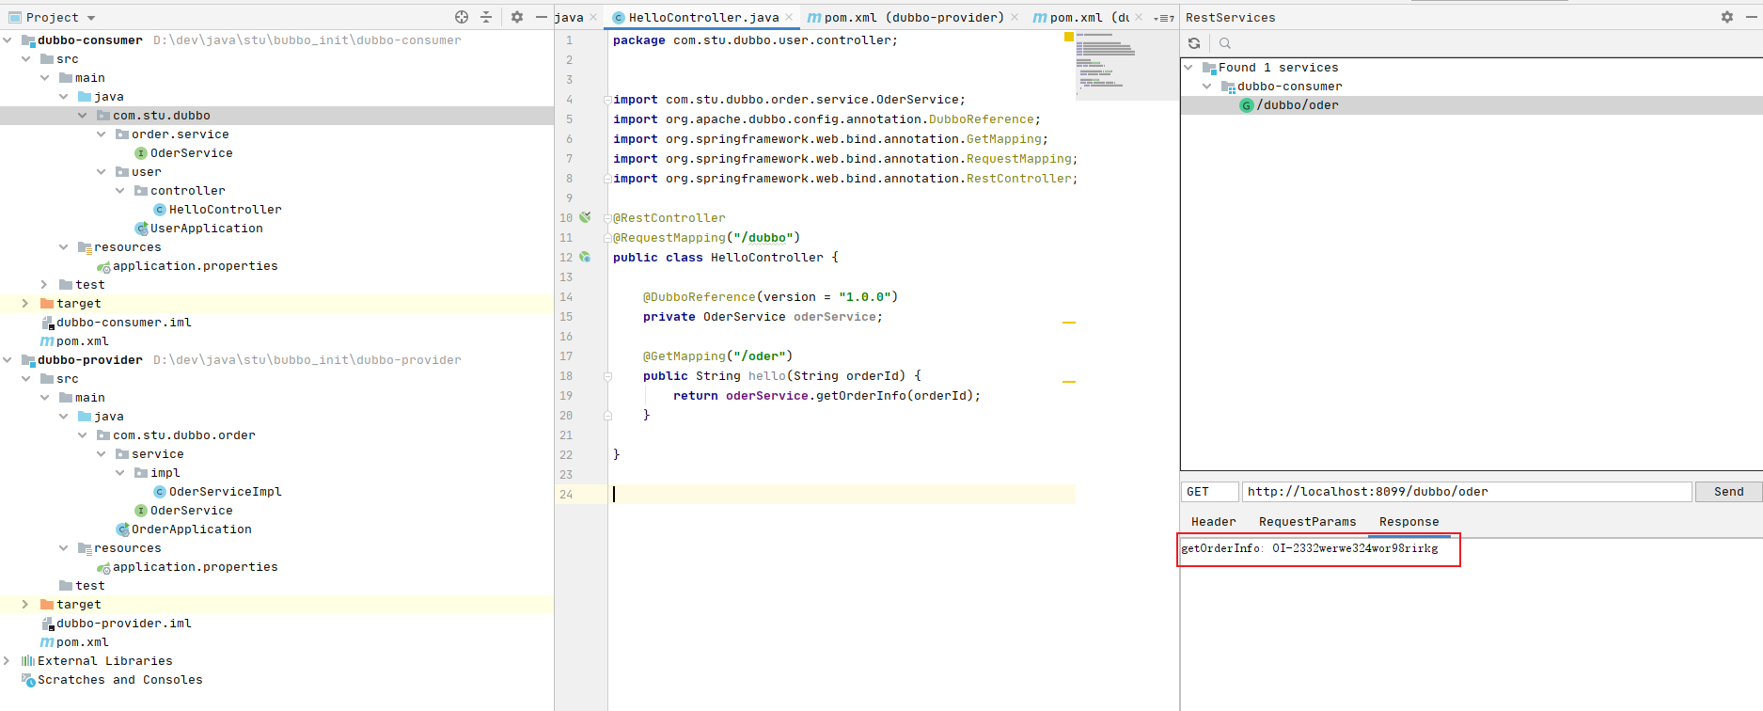This screenshot has height=711, width=1763.
Task: Click the gutter icon on line 12
Action: coord(585,257)
